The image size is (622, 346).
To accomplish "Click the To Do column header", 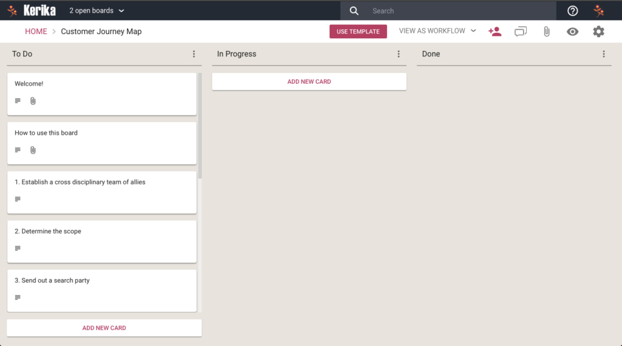I will click(x=22, y=54).
